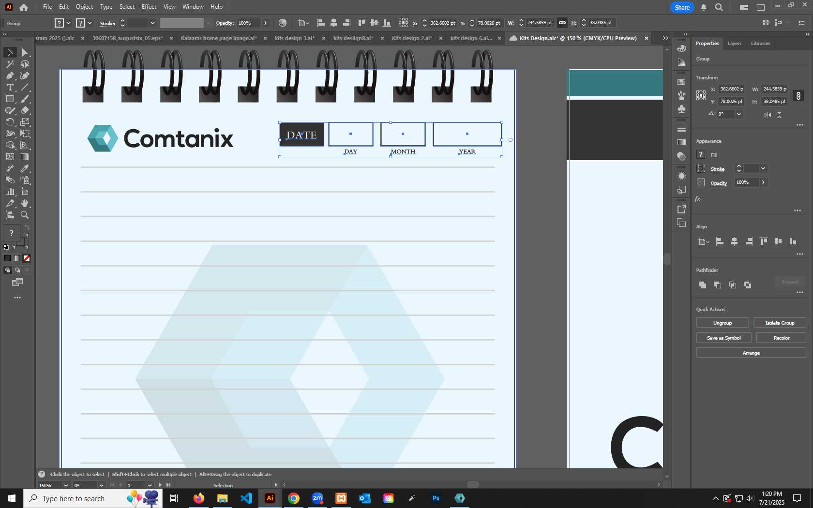Click Save as Symbol button
Screen dimensions: 813x508
tap(723, 338)
